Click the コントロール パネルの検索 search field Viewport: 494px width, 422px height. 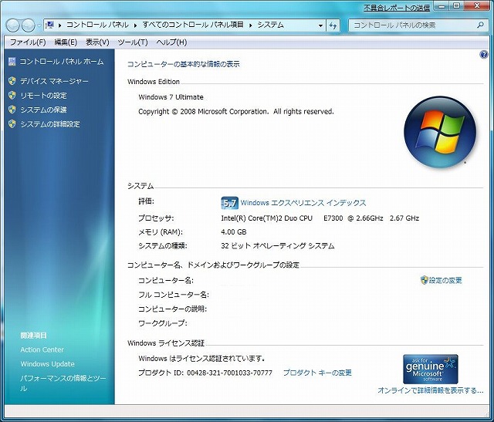coord(413,25)
